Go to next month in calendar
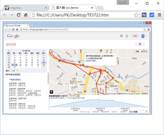The width and height of the screenshot is (164, 135). [x=44, y=51]
